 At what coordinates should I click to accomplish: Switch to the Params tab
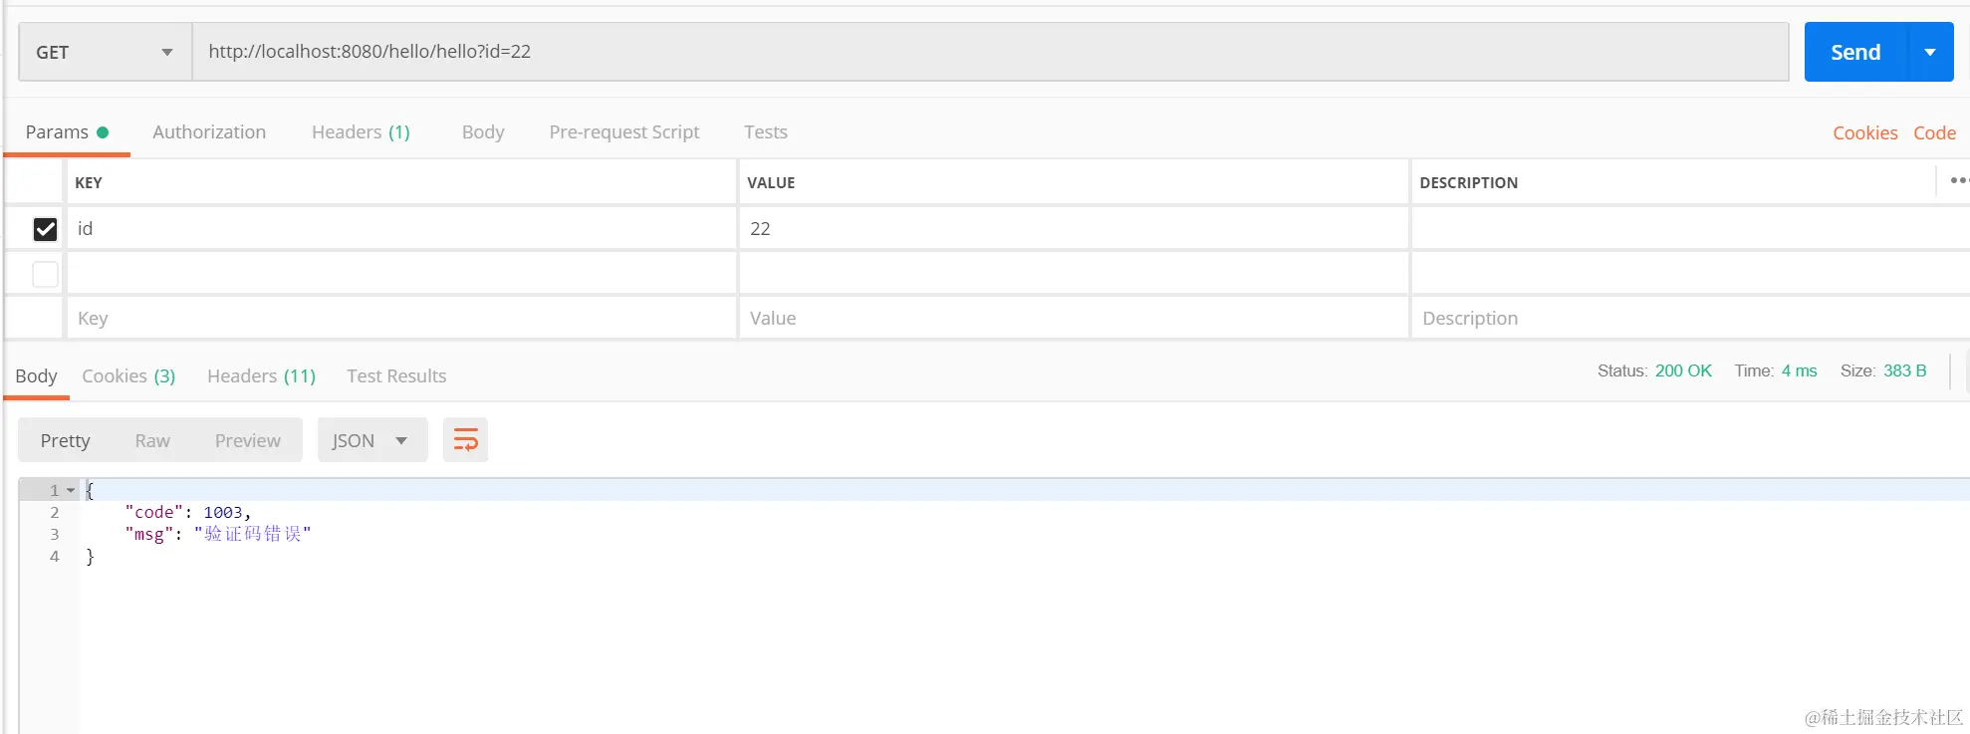coord(67,132)
